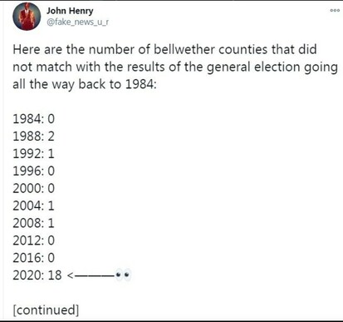Screen dimensions: 343x322
Task: Click the 2008: 1 line
Action: [x=34, y=223]
